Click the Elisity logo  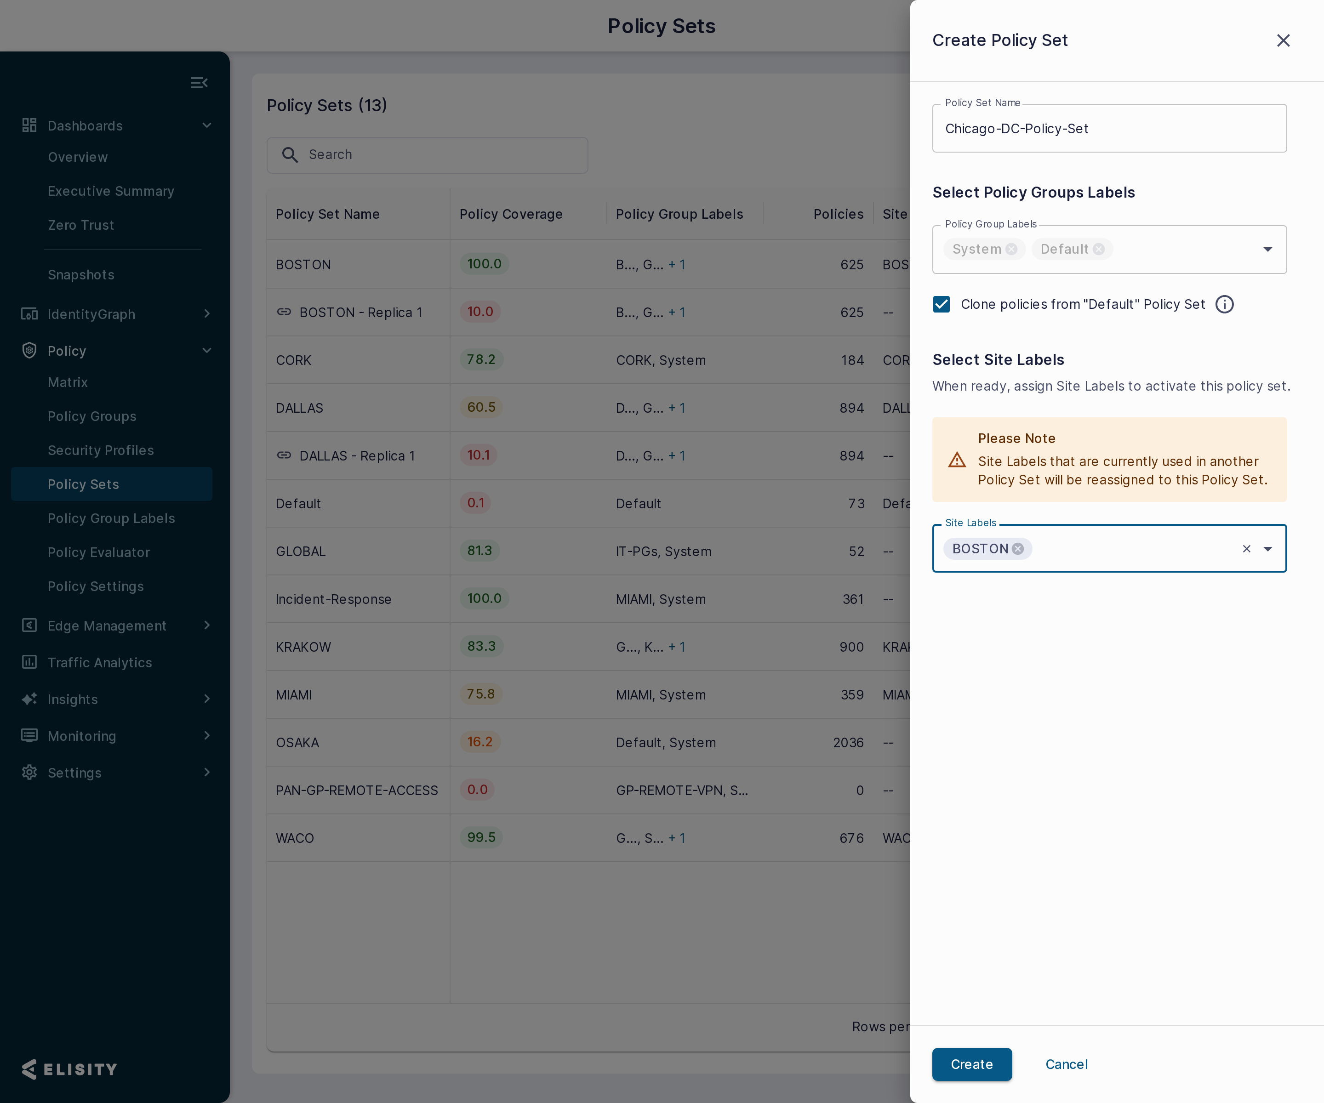click(69, 1069)
